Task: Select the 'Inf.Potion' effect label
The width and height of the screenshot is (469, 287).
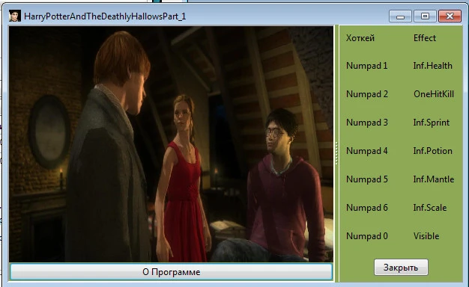Action: [432, 151]
